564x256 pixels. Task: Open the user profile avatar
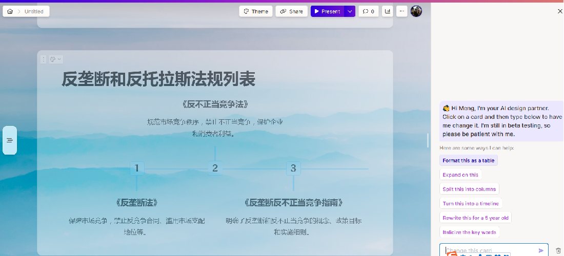[x=416, y=11]
